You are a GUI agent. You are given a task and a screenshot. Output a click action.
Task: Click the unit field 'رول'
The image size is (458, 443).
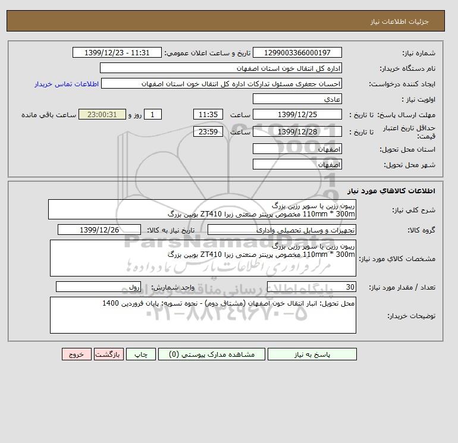click(98, 287)
